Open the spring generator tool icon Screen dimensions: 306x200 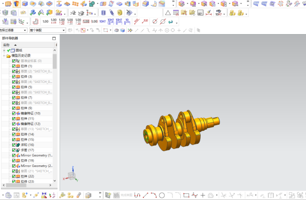pos(111,13)
